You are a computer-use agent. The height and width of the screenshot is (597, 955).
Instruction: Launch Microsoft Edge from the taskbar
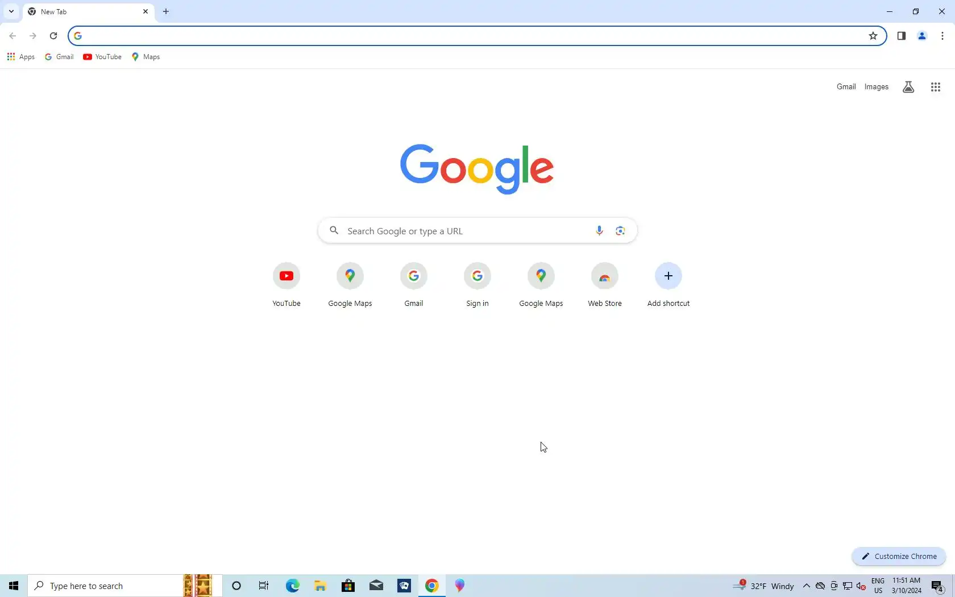click(292, 586)
